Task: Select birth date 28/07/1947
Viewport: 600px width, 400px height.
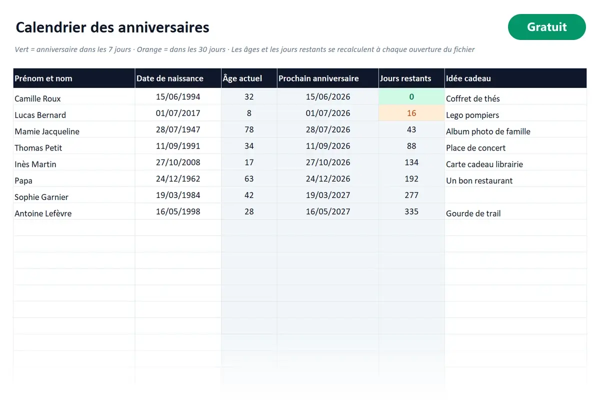Action: coord(178,130)
